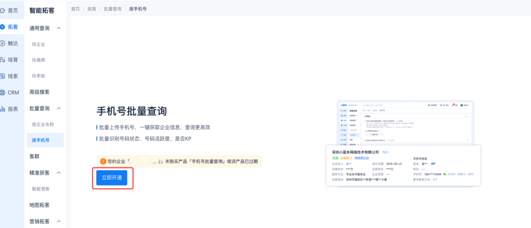Collapse the 批量查询 section chevron
The height and width of the screenshot is (228, 531).
(59, 108)
